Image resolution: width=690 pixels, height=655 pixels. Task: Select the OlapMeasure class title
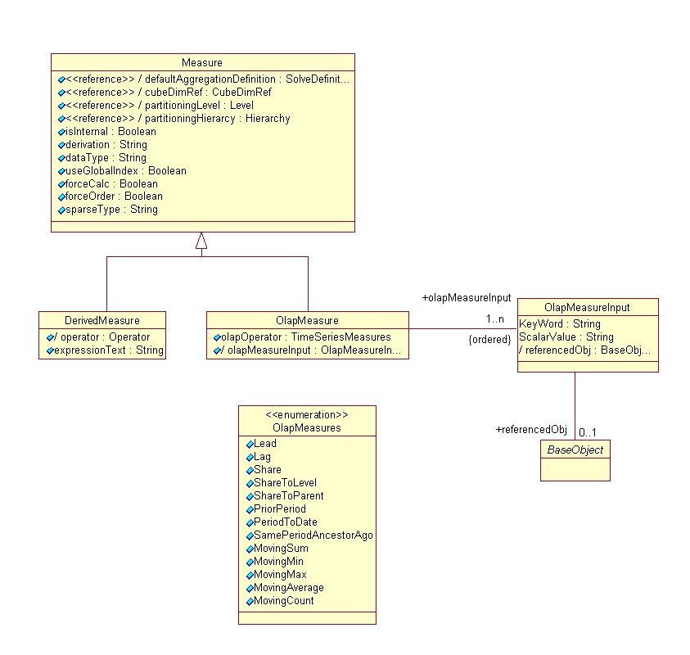(307, 320)
